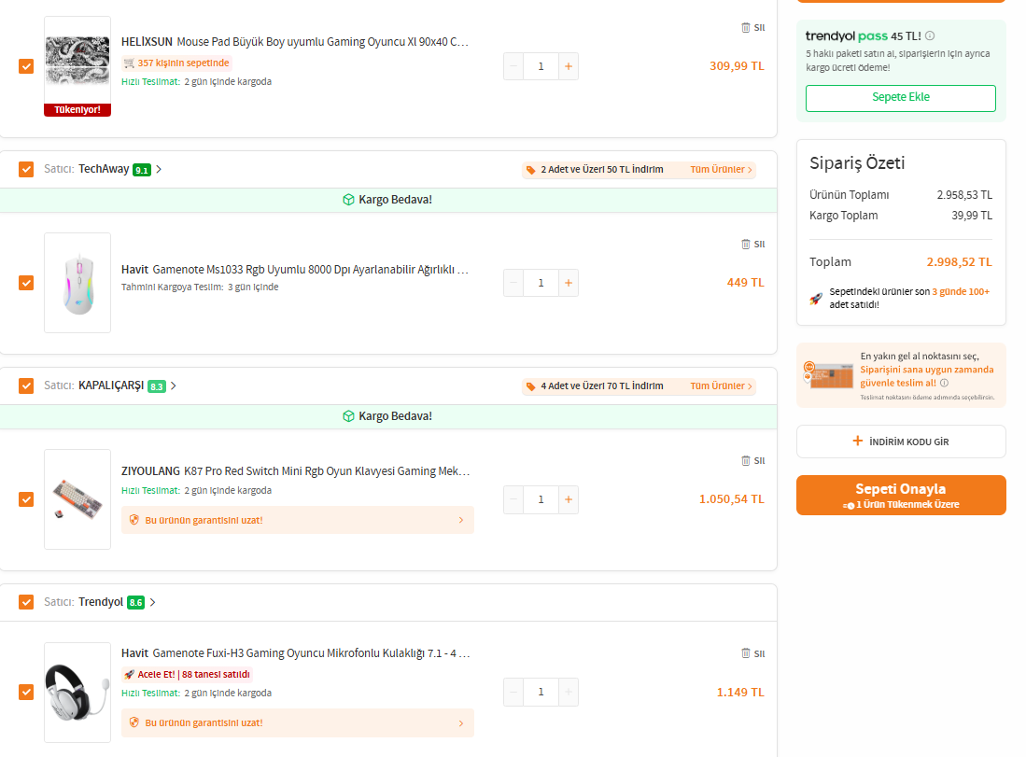This screenshot has width=1026, height=757.
Task: Click cart icon beside 357 kişinin sepetinde
Action: [x=129, y=63]
